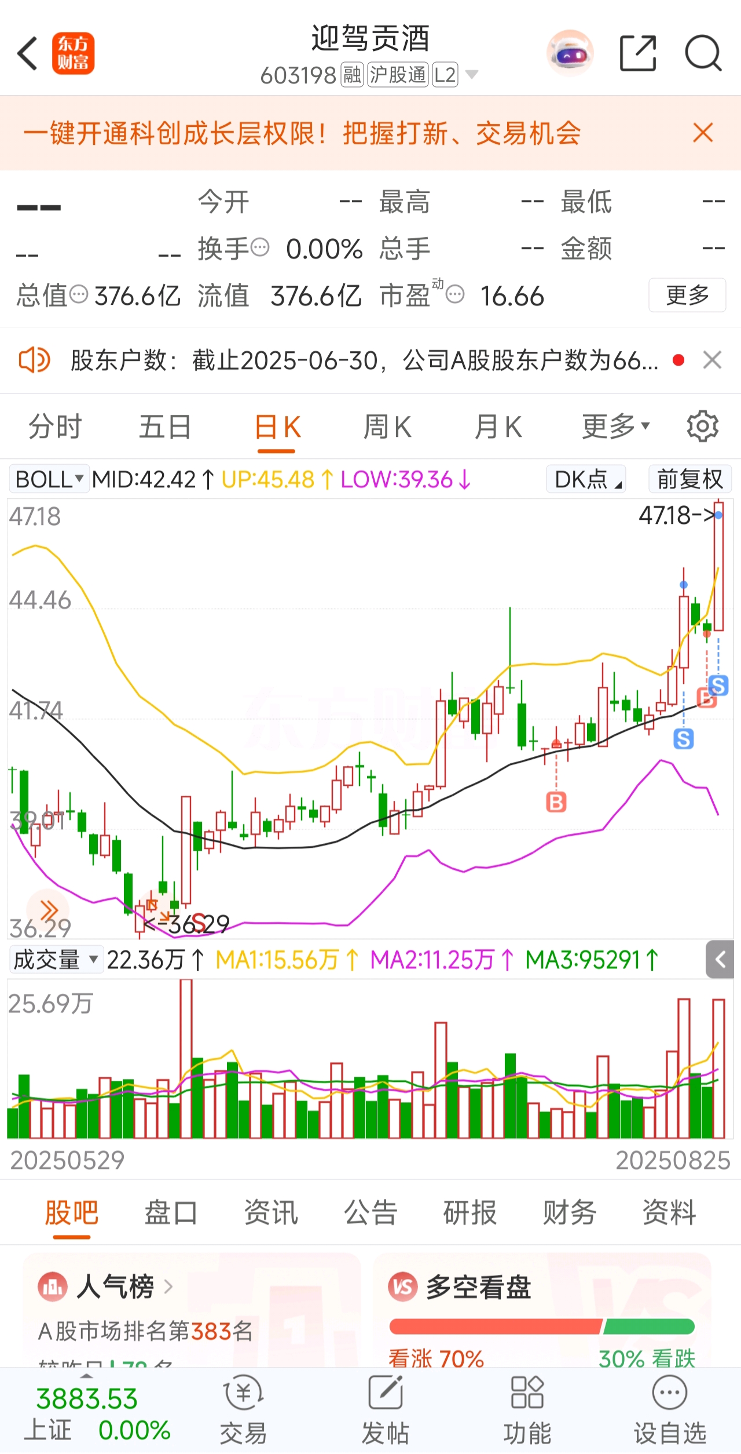The image size is (741, 1454).
Task: Open the Eastmoney orange logo
Action: (73, 53)
